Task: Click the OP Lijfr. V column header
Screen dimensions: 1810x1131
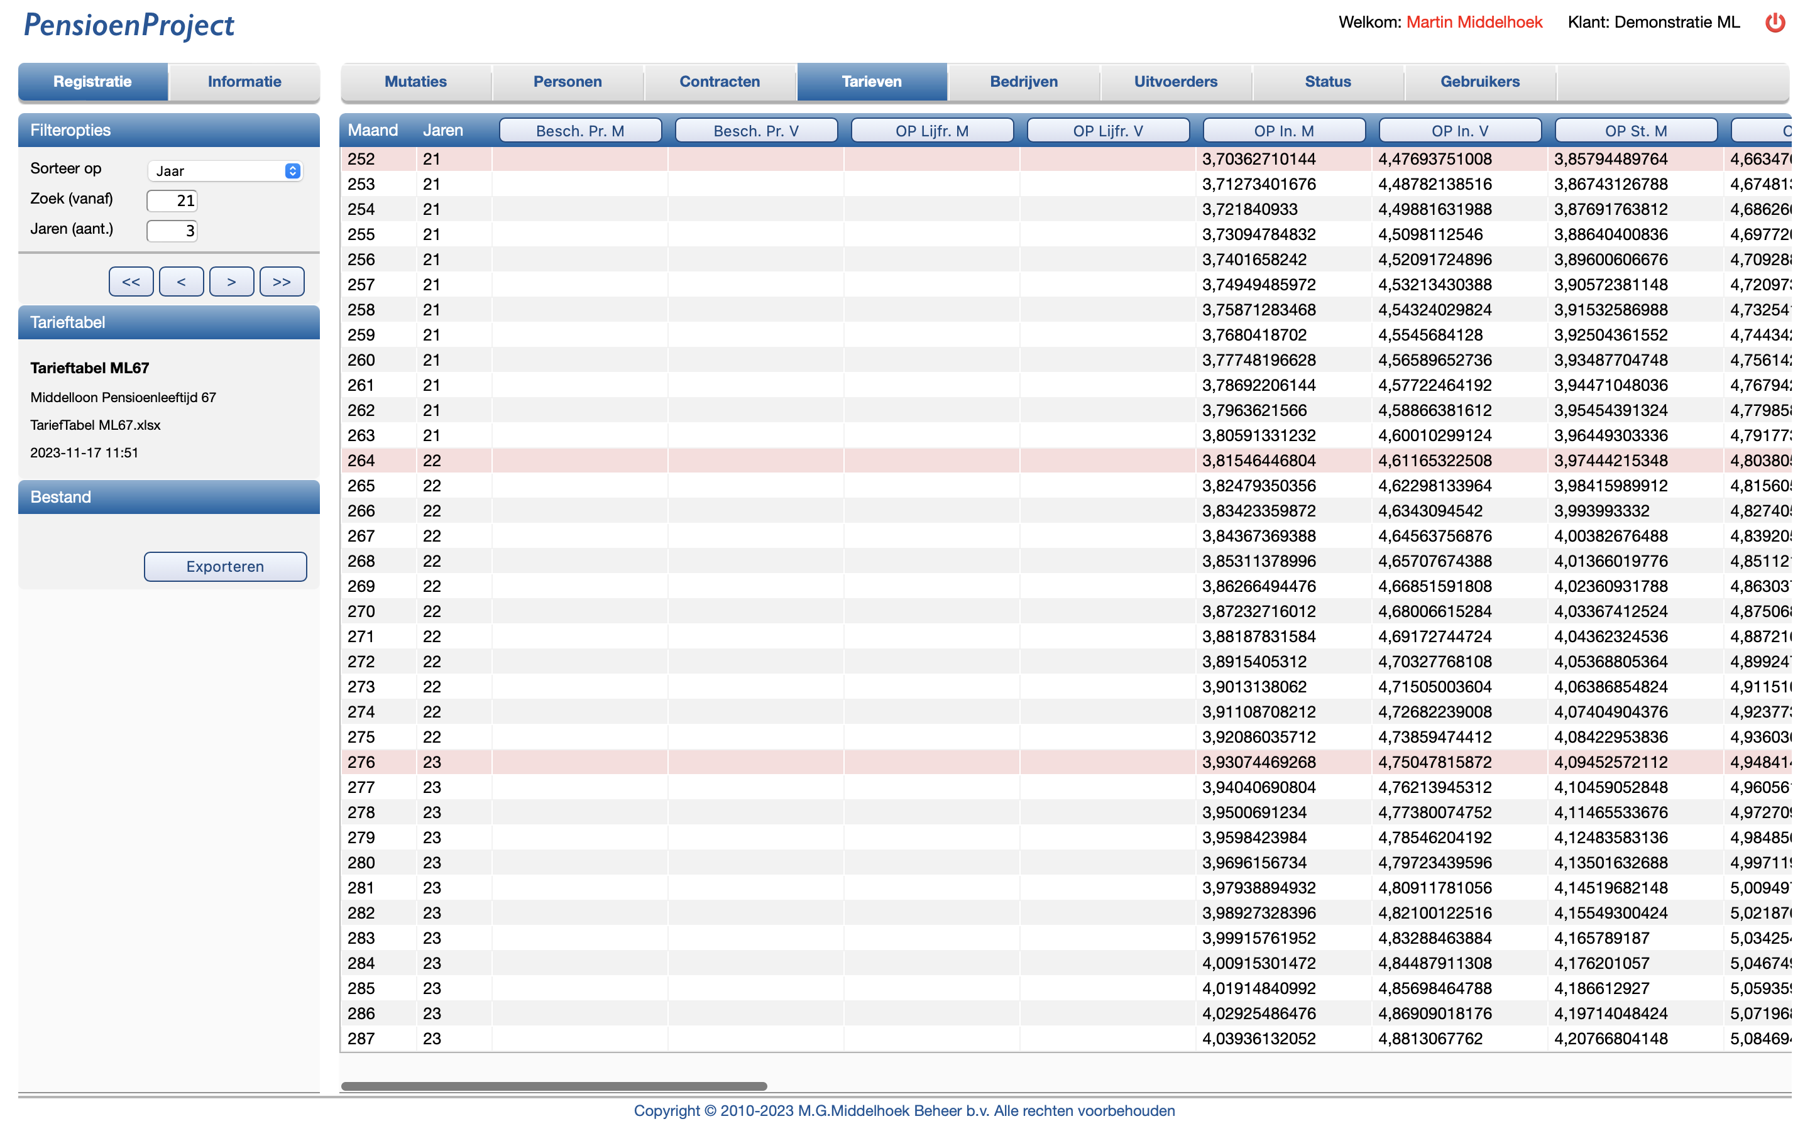Action: pos(1108,131)
